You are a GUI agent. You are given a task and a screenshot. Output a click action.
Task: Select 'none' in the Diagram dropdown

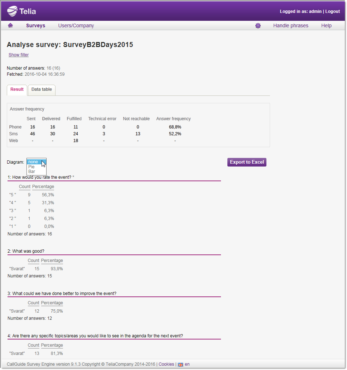coord(33,162)
